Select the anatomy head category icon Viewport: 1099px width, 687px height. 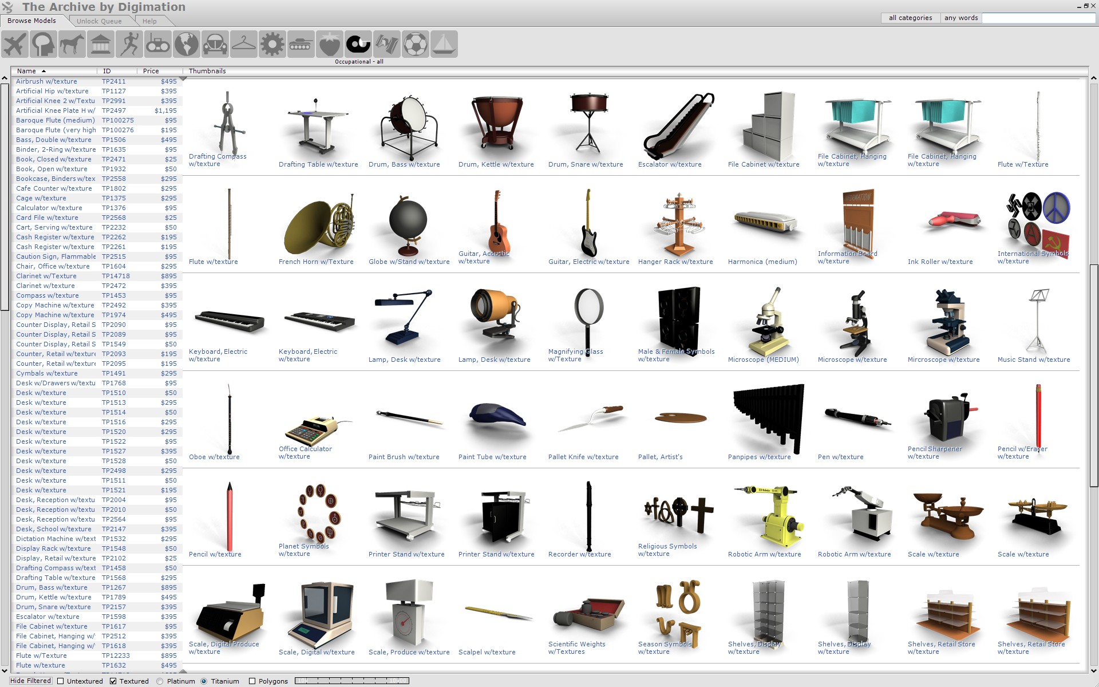click(44, 44)
